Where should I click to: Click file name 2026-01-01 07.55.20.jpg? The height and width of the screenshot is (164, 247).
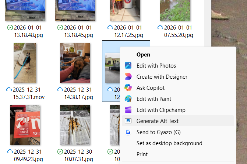pyautogui.click(x=178, y=31)
